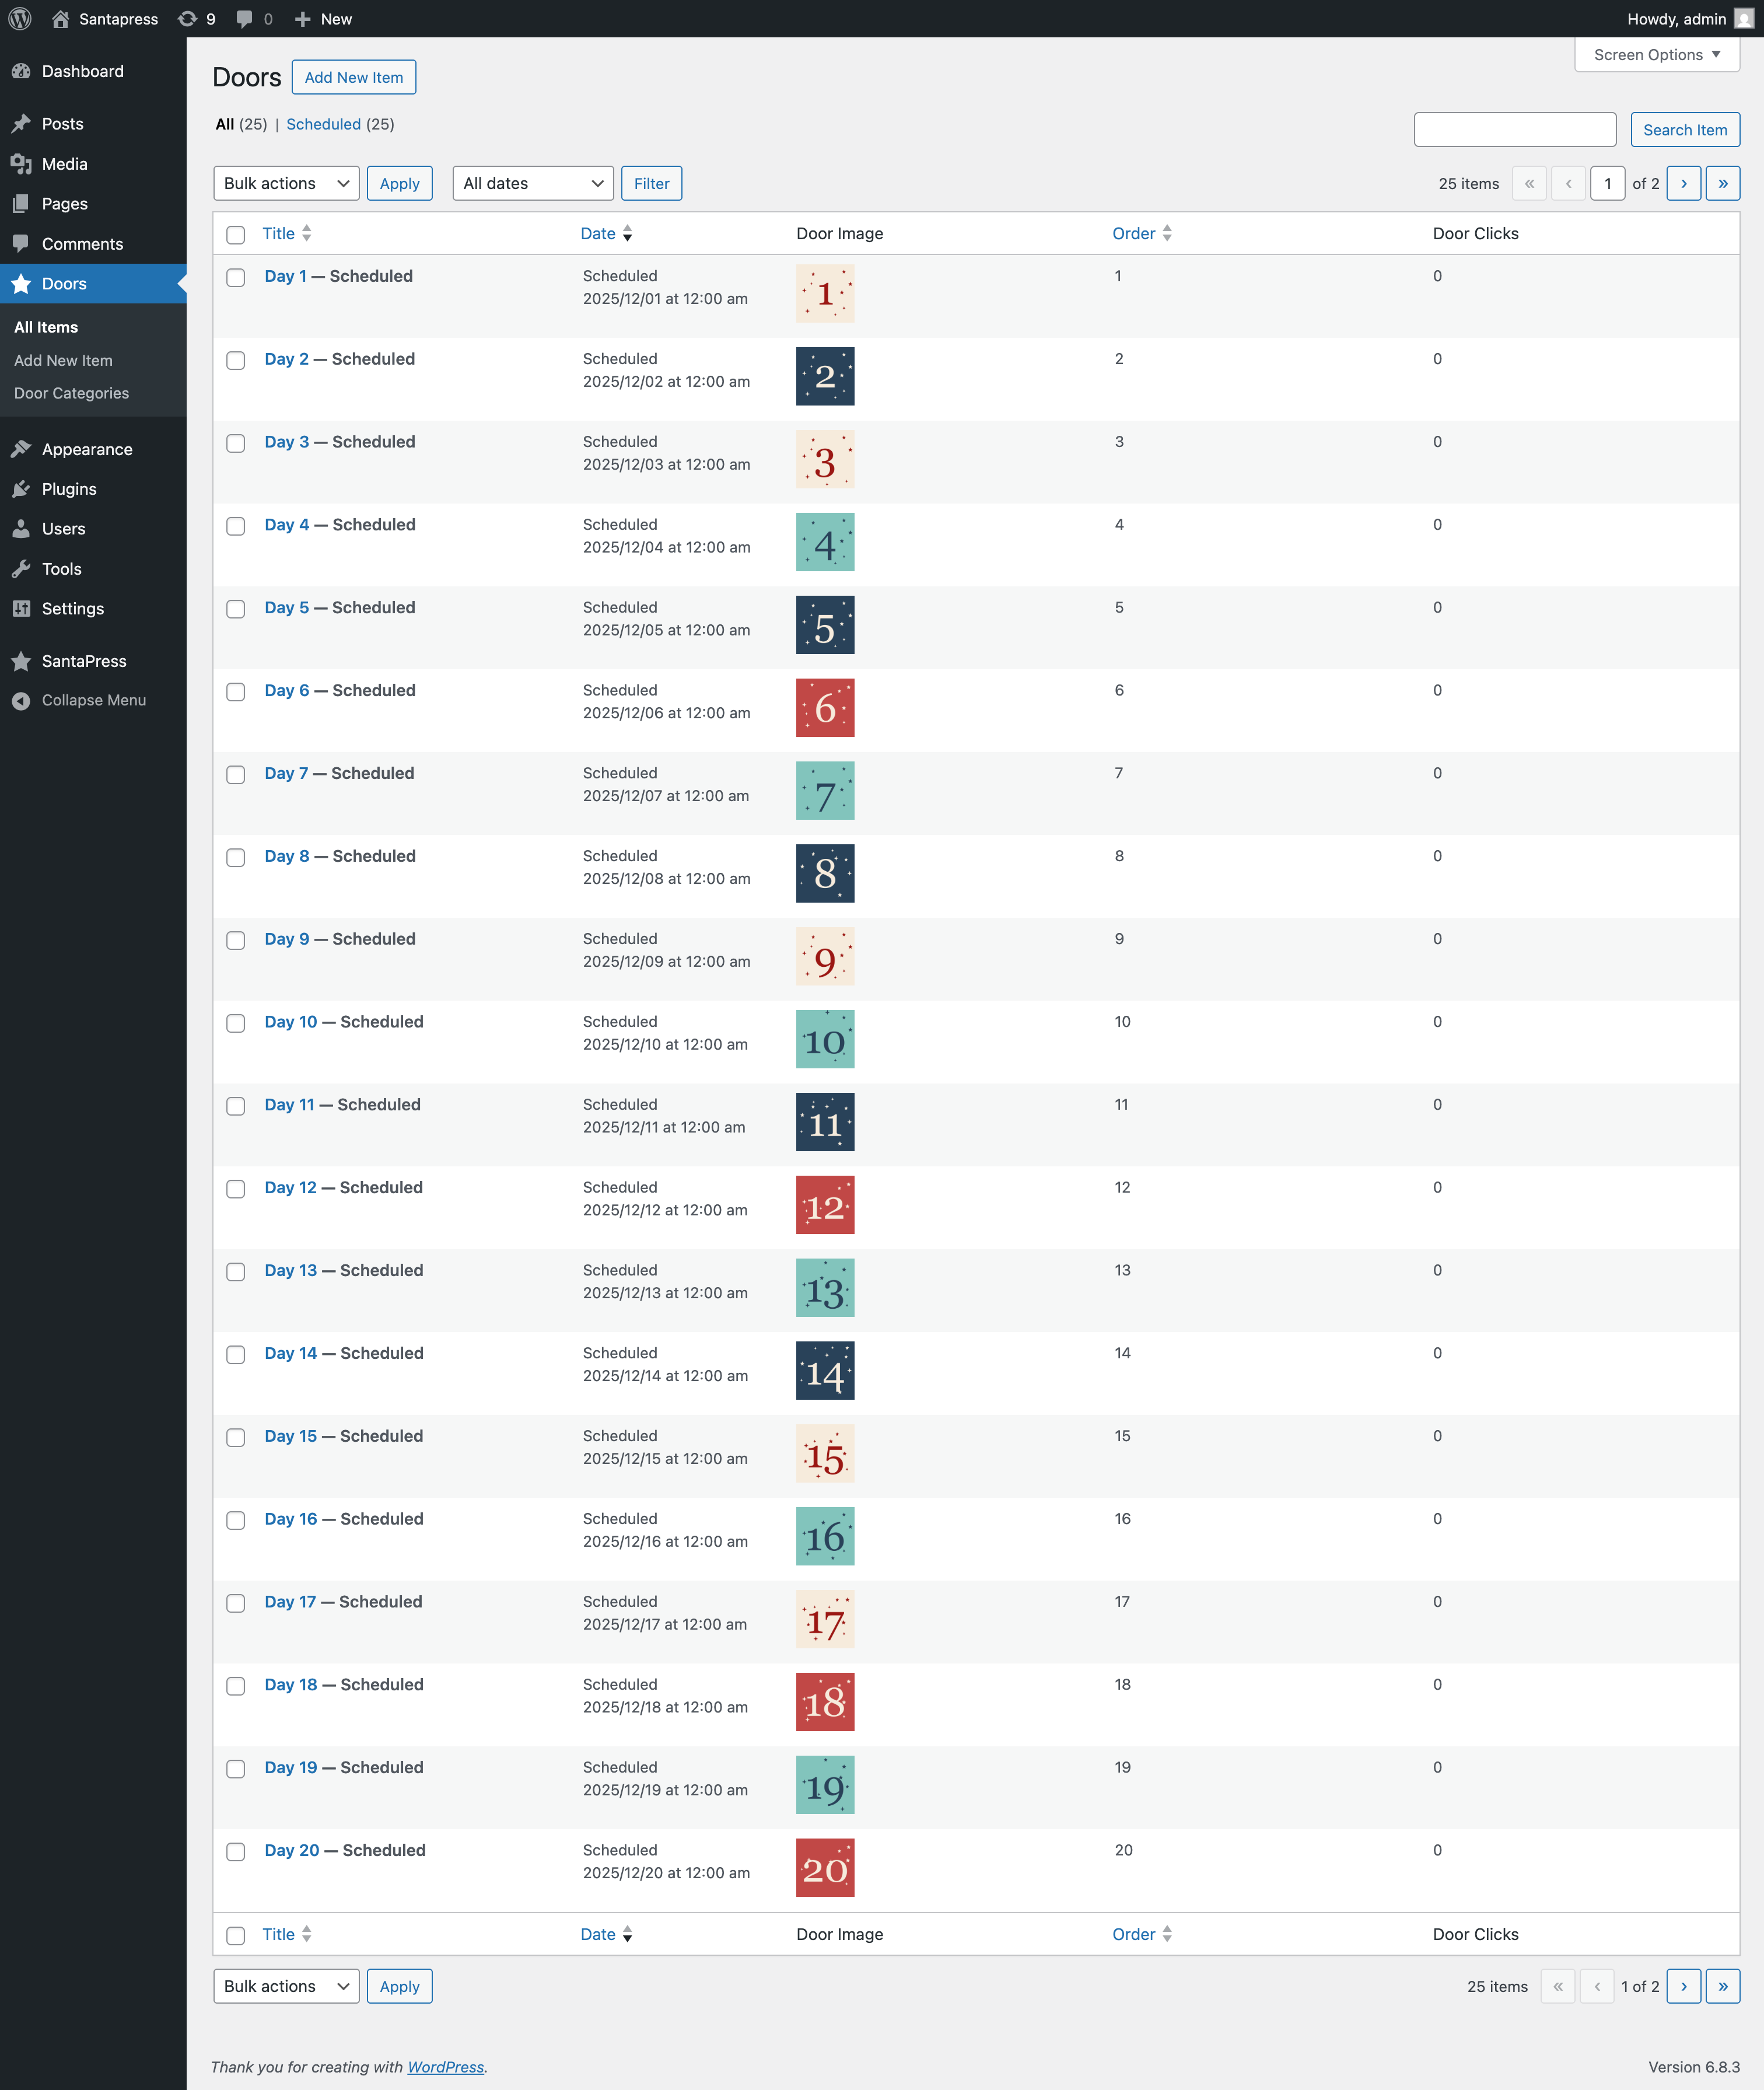Screen dimensions: 1764x2090
Task: Open Door Categories submenu item
Action: [71, 393]
